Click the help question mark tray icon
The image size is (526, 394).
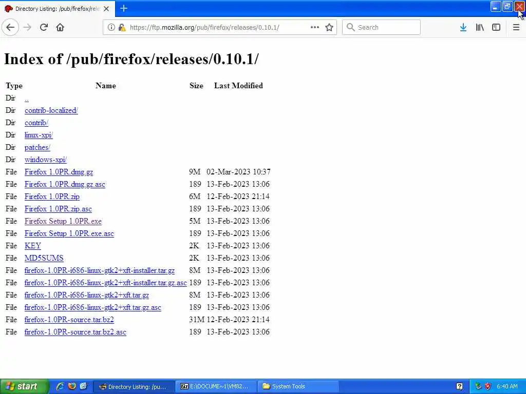pyautogui.click(x=459, y=387)
